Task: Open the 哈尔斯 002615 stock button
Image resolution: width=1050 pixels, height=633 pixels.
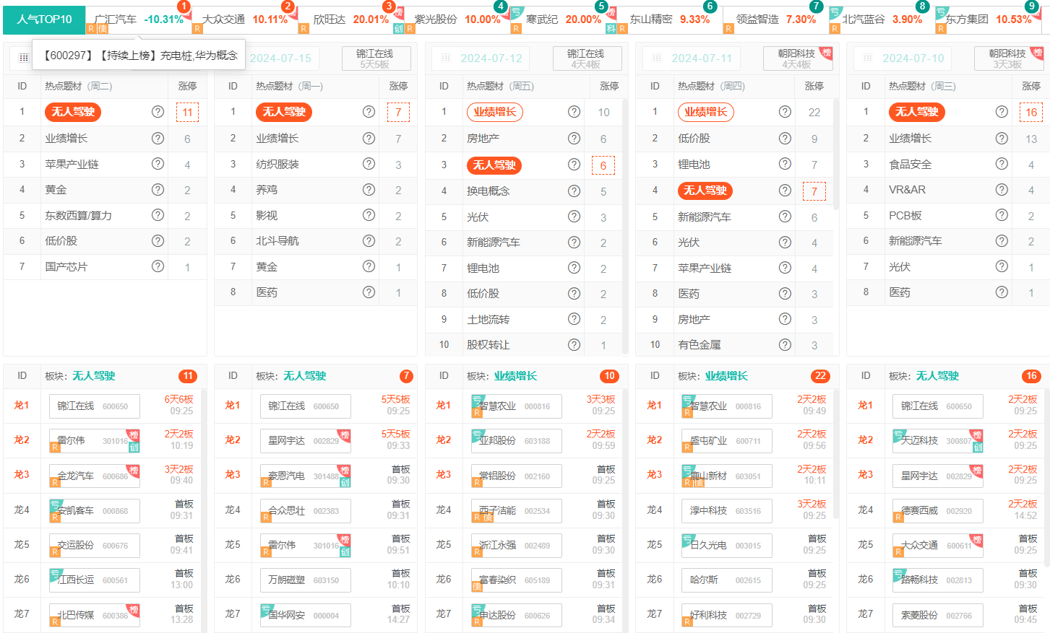Action: coord(727,580)
